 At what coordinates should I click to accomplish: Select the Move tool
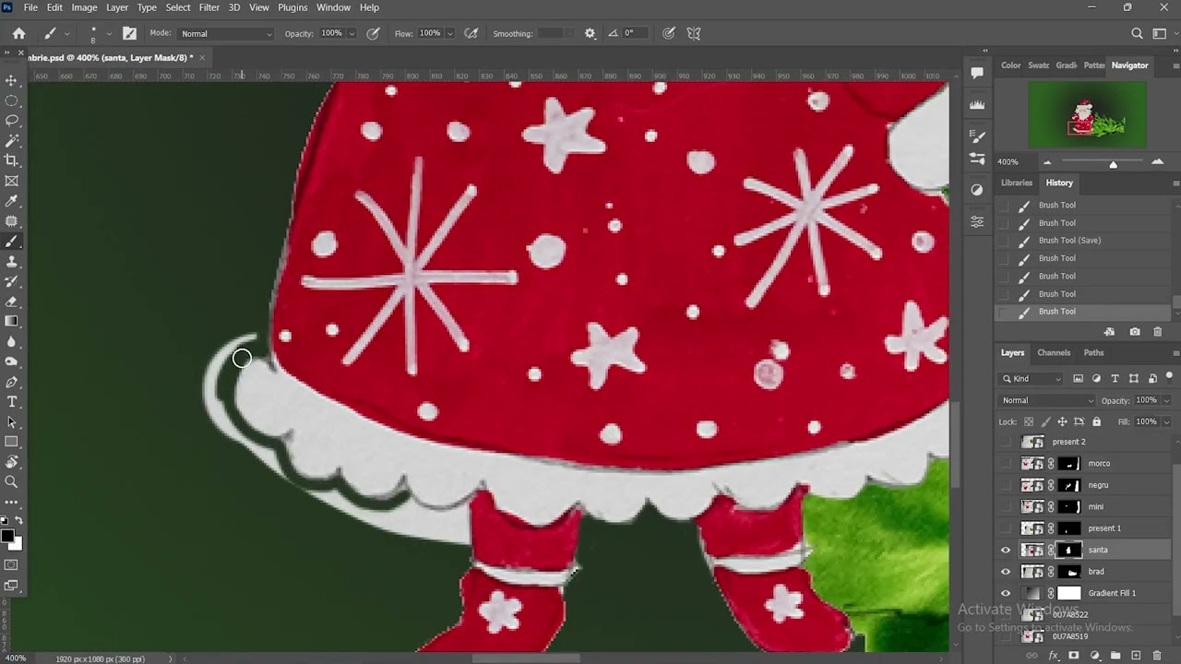12,81
